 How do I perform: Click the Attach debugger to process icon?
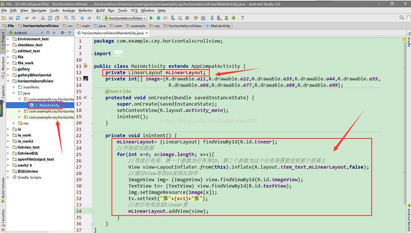[x=173, y=18]
